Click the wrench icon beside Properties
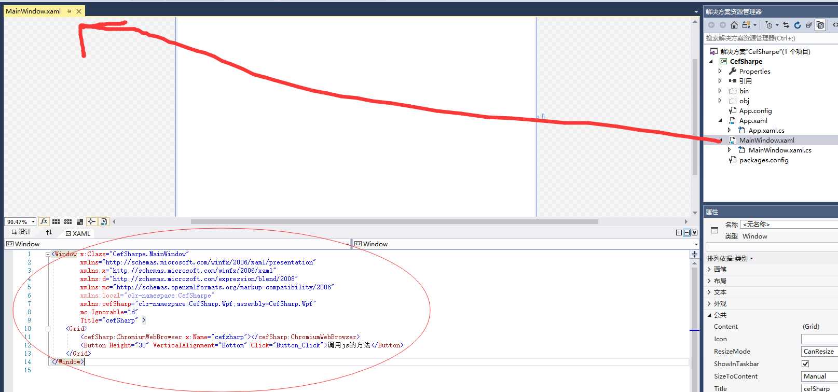 click(733, 71)
